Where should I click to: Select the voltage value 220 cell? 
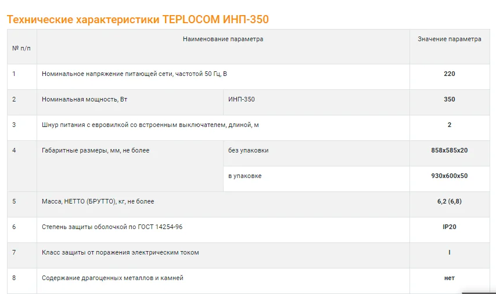click(x=449, y=74)
